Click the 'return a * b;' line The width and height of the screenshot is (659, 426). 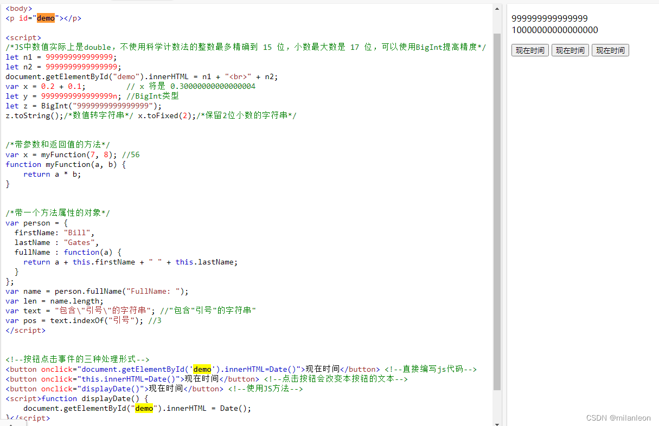pyautogui.click(x=52, y=174)
